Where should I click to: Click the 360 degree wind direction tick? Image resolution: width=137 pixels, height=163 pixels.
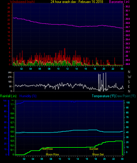(10, 72)
